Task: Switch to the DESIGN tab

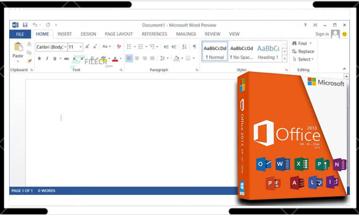Action: (89, 34)
